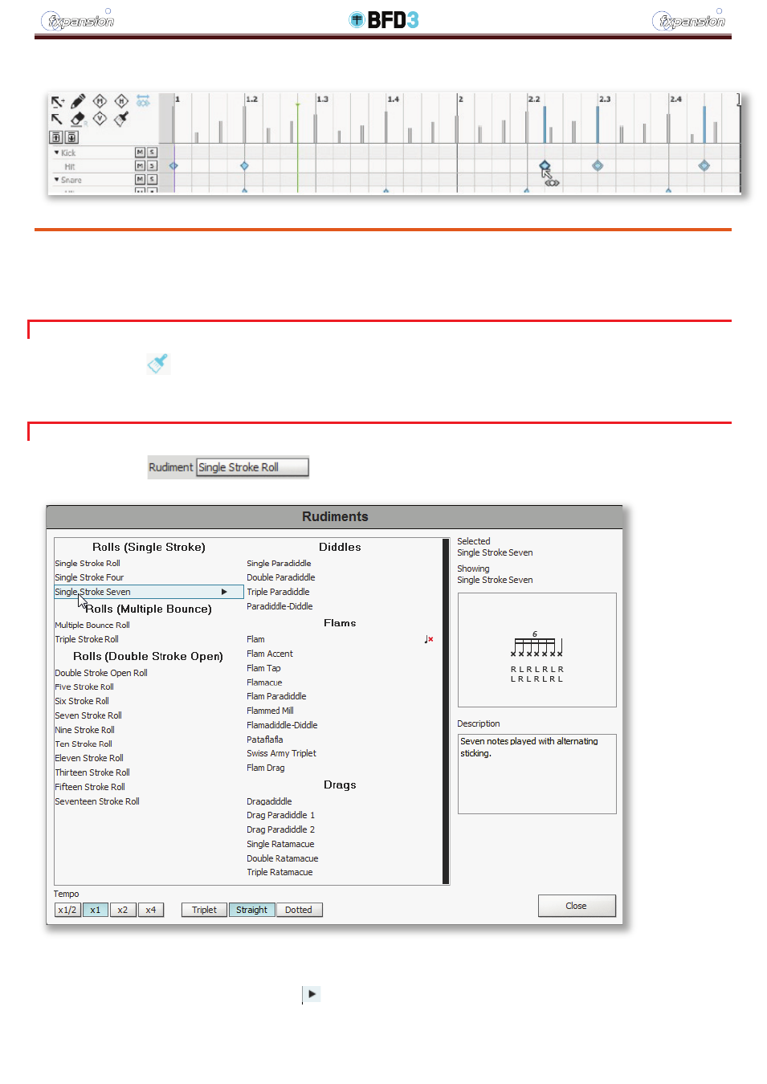Click the blue diamond note at 2.3
This screenshot has width=767, height=1084.
[x=598, y=165]
